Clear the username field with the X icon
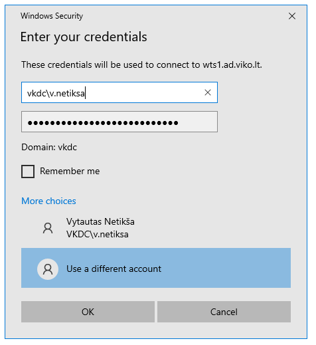This screenshot has height=345, width=316. point(208,92)
